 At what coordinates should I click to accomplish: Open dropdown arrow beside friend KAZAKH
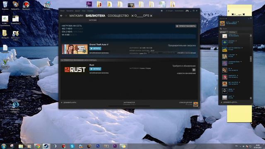[236, 41]
